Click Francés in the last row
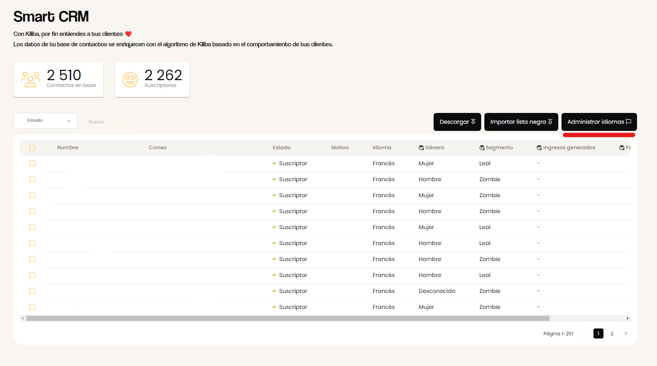Screen dimensions: 657x366 384,307
